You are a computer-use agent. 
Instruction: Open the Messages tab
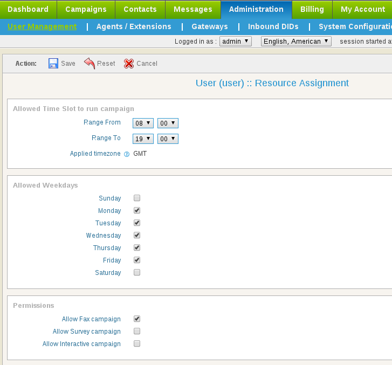click(193, 10)
